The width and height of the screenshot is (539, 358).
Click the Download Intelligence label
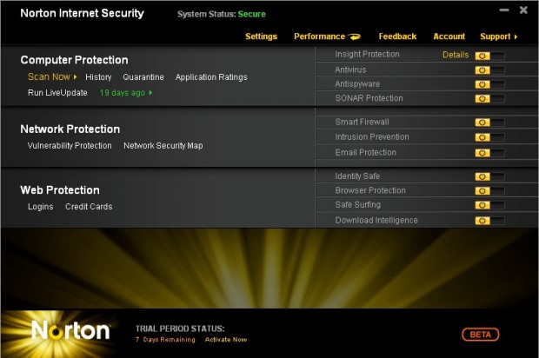[376, 220]
